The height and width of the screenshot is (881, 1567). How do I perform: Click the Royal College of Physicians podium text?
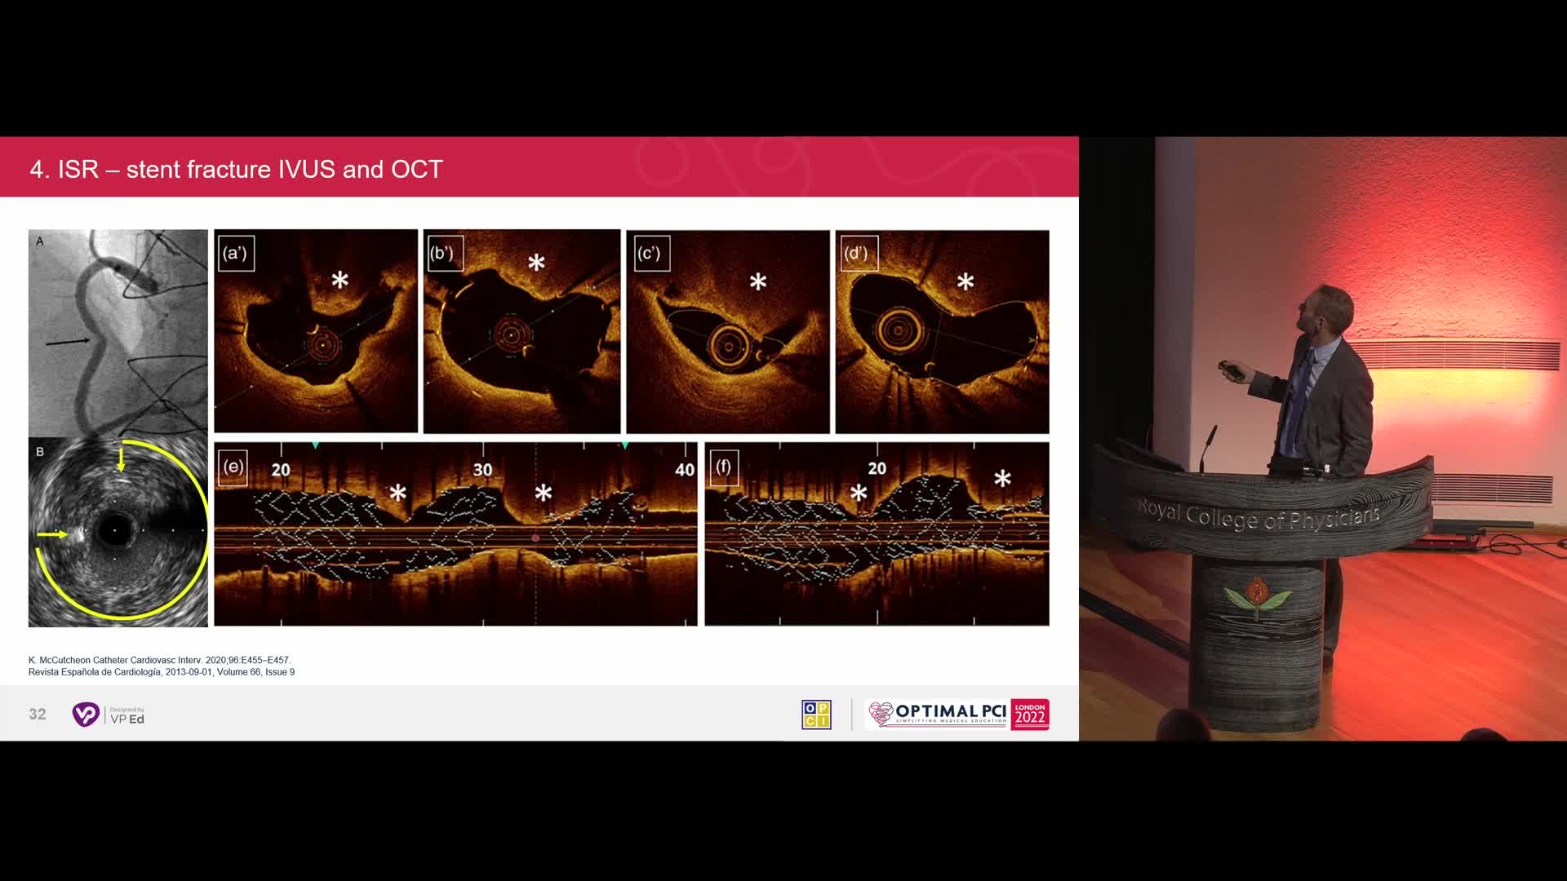click(1258, 516)
